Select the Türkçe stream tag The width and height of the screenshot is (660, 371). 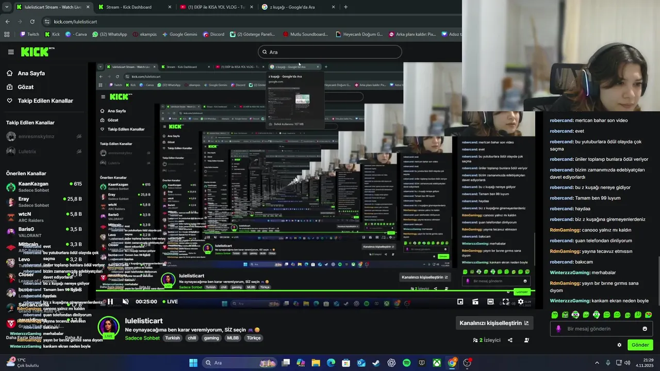pyautogui.click(x=254, y=338)
